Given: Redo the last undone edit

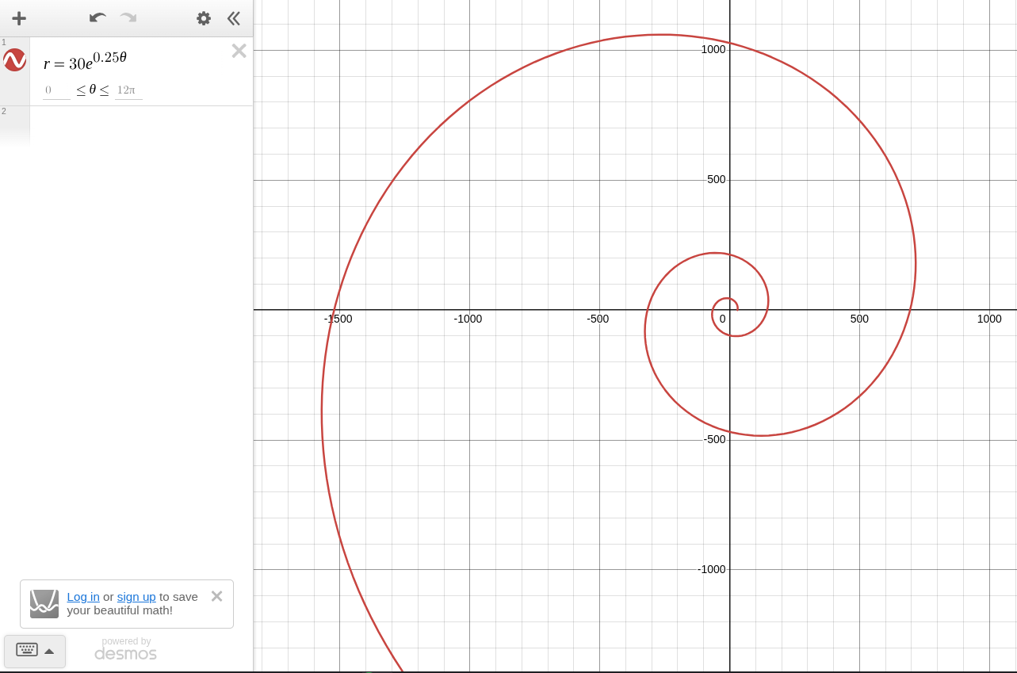Looking at the screenshot, I should [x=128, y=18].
